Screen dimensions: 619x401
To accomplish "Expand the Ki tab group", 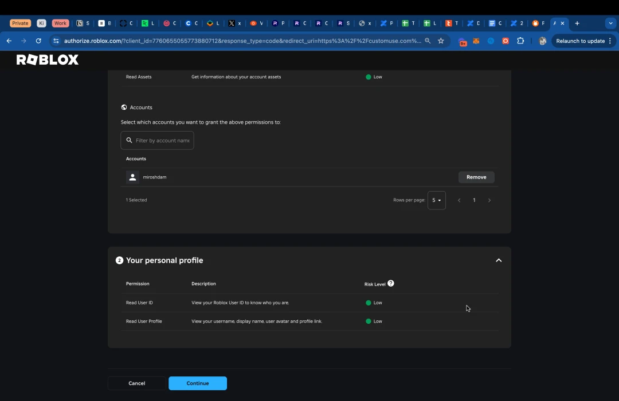I will pyautogui.click(x=41, y=23).
